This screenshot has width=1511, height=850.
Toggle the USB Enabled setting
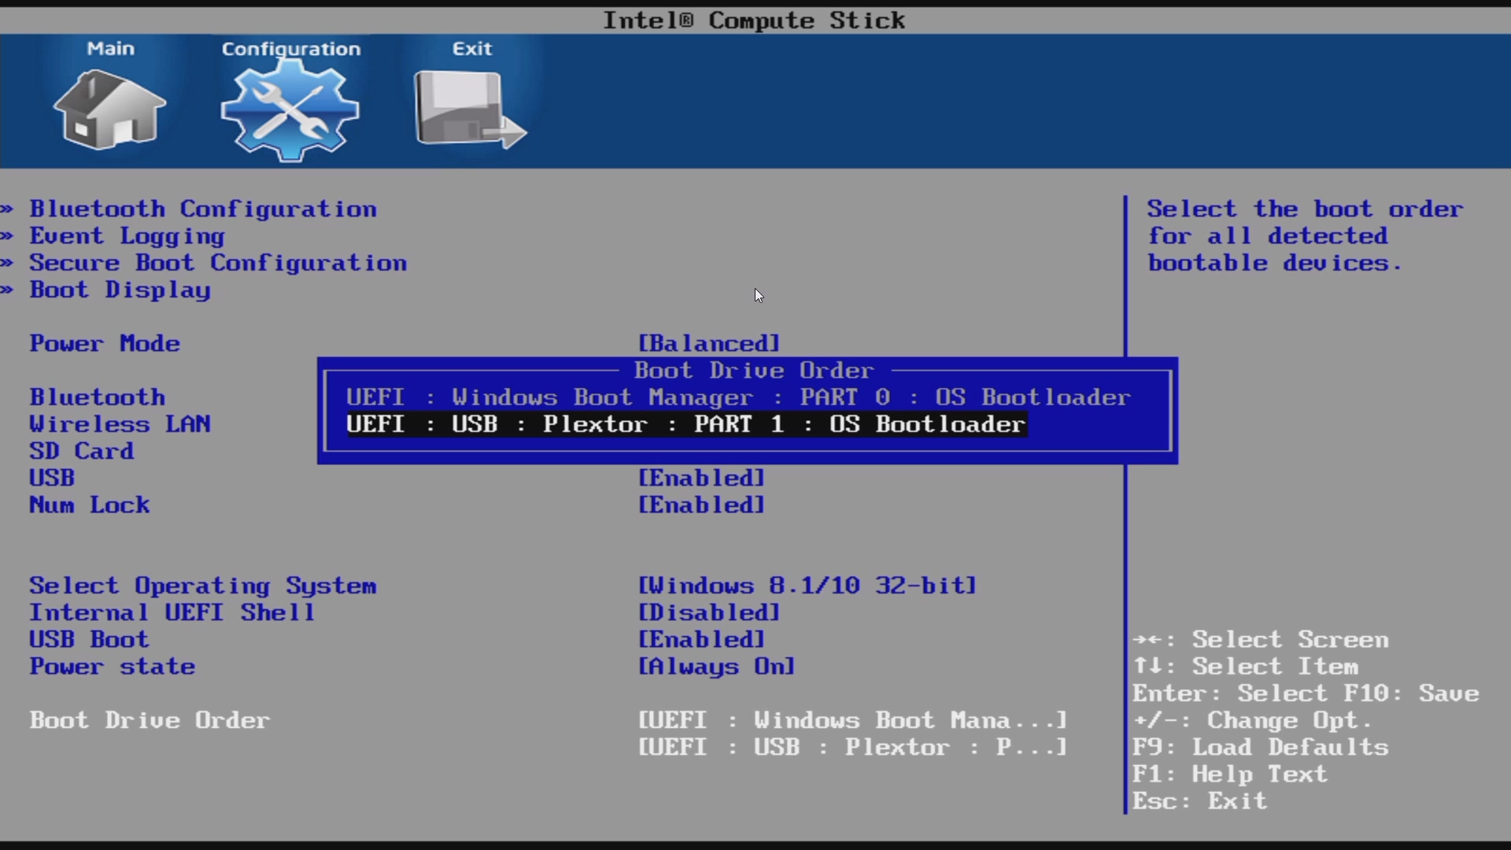(x=700, y=479)
